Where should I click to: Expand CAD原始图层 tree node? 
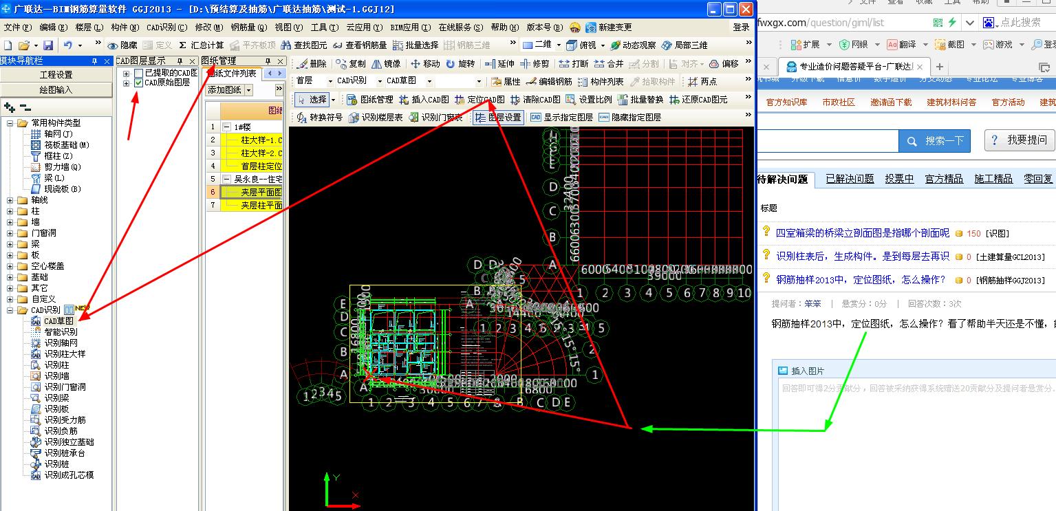pos(126,83)
